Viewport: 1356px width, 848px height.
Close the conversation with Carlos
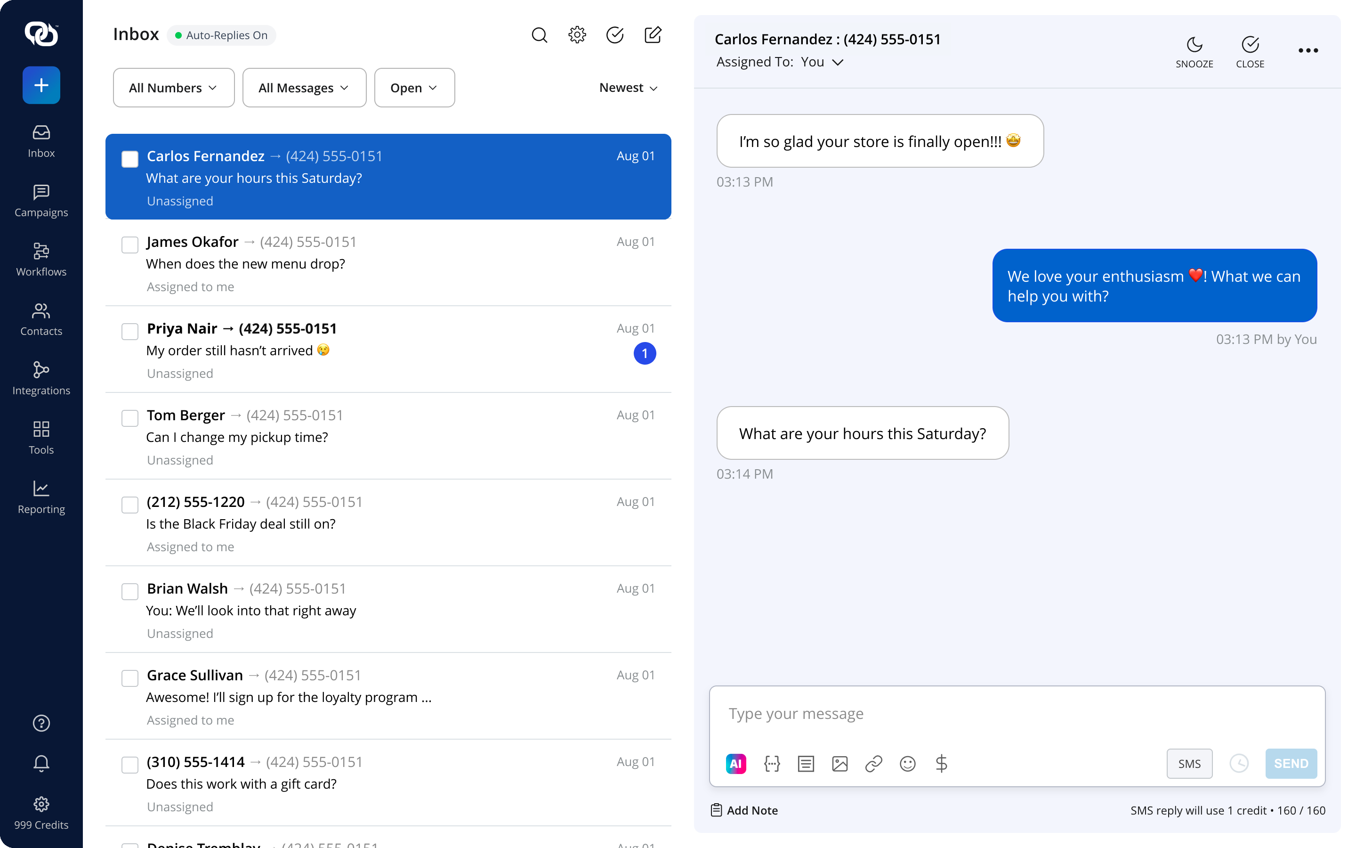click(x=1250, y=52)
